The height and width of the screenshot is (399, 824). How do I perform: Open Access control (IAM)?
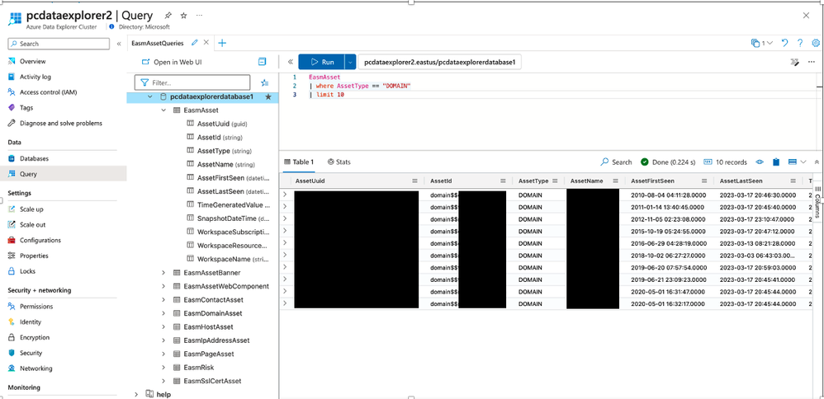(49, 92)
